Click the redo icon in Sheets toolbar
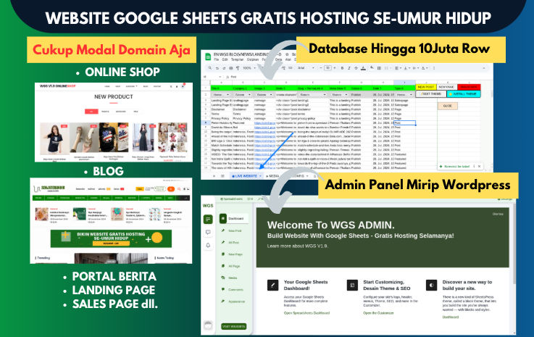Image resolution: width=534 pixels, height=337 pixels. [x=224, y=68]
